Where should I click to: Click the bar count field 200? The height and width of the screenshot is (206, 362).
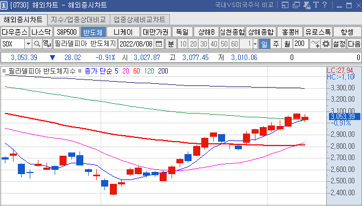click(301, 44)
